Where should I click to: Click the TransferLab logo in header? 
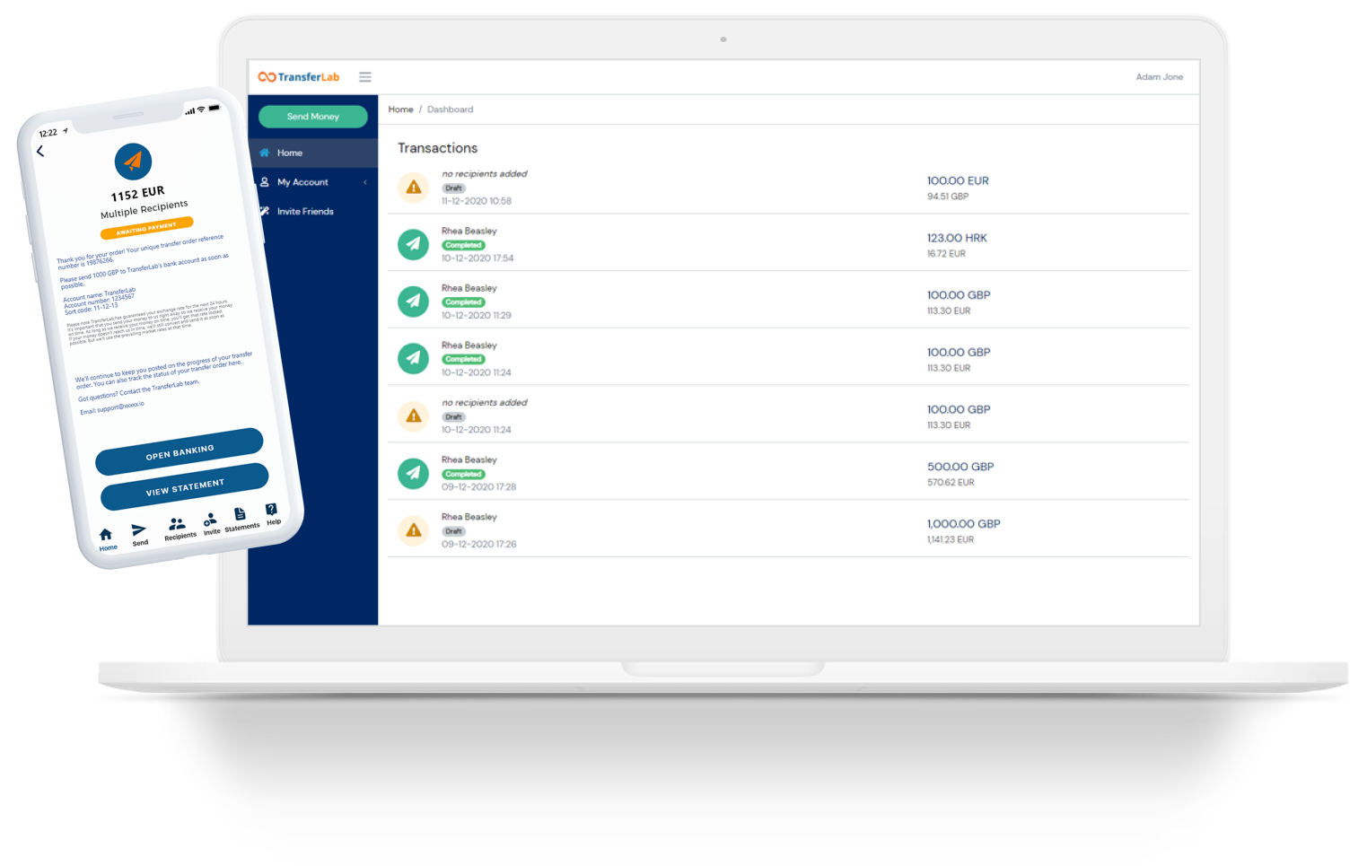(x=299, y=77)
